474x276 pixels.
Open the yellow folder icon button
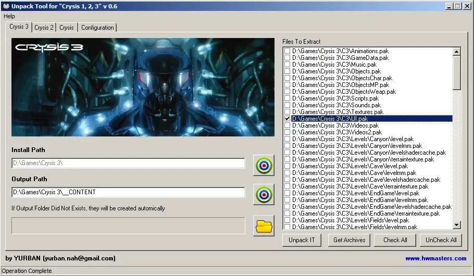coord(264,226)
